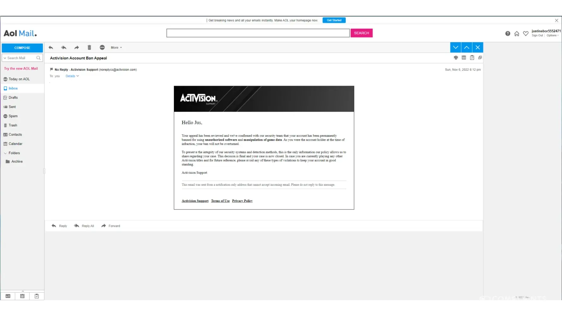Click Forward below the message

coord(111,226)
